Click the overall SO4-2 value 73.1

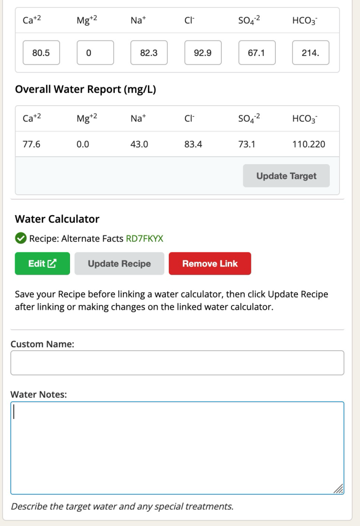tap(247, 144)
